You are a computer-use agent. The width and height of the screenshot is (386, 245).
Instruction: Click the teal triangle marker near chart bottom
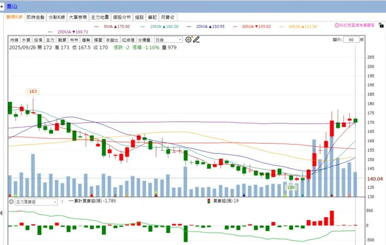[303, 196]
